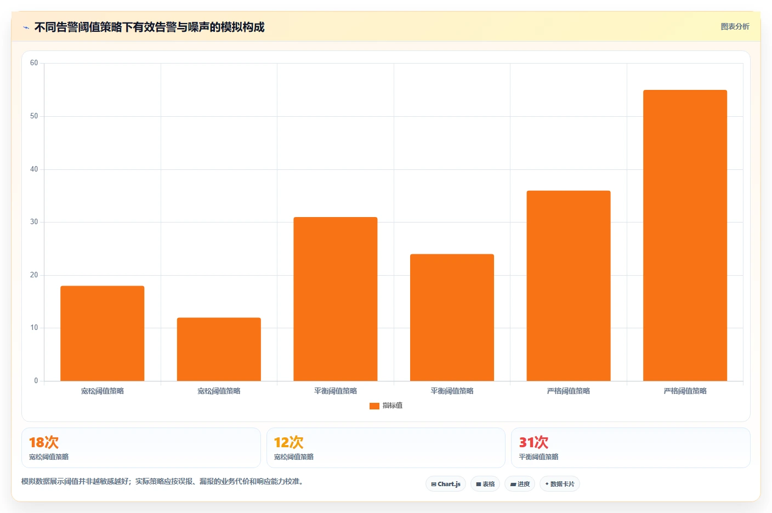Open the 12次 宽松阈值策略 data card

pyautogui.click(x=386, y=448)
